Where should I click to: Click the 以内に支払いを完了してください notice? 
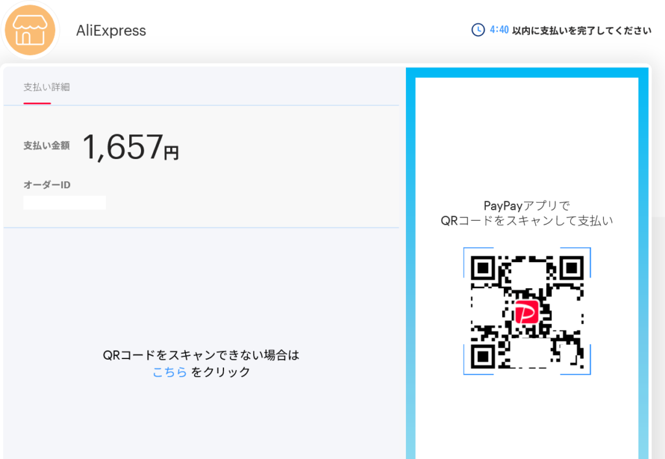point(581,31)
